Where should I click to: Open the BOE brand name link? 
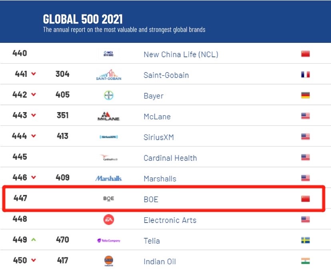pos(151,199)
